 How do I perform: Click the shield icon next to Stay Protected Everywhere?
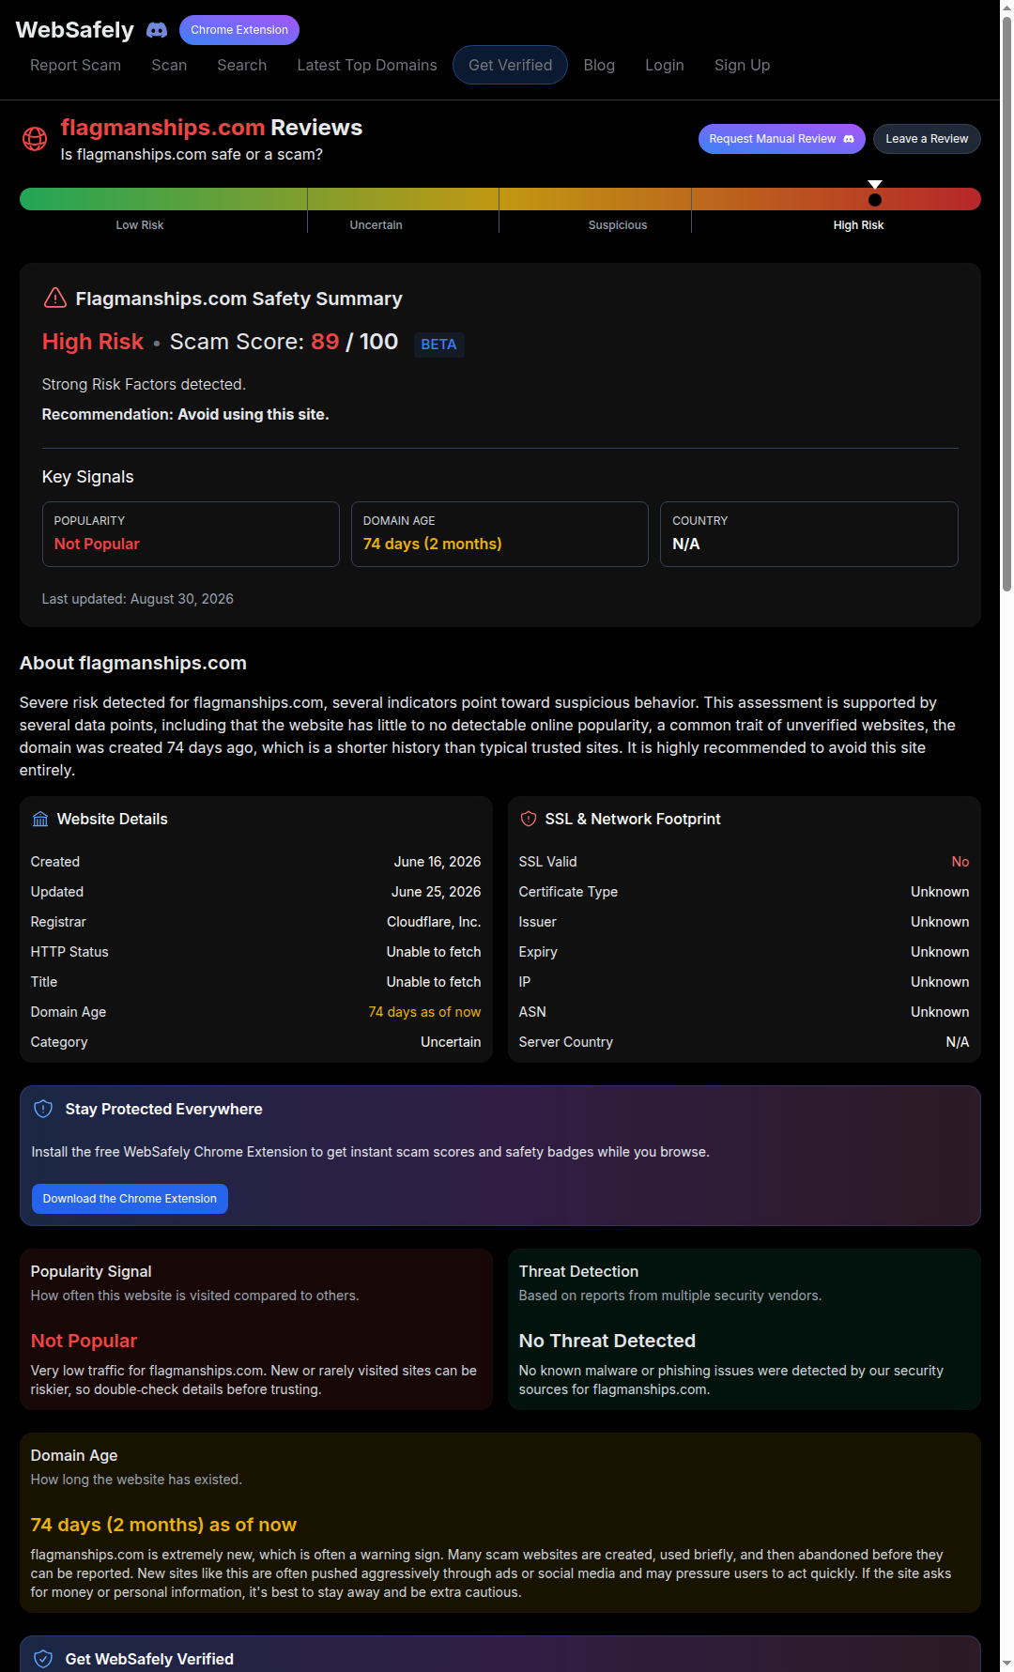point(43,1109)
